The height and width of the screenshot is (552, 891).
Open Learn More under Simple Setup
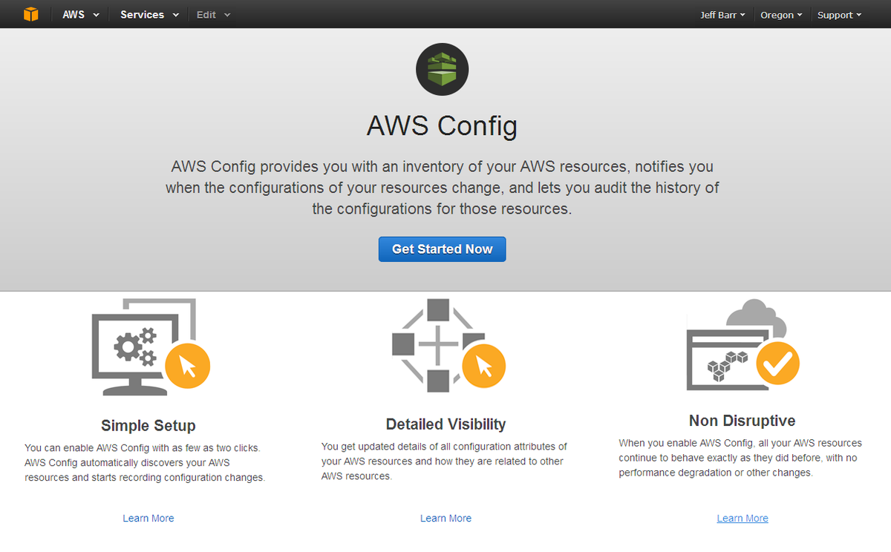[148, 518]
